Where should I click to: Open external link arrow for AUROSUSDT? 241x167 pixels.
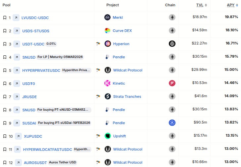[x=18, y=162]
